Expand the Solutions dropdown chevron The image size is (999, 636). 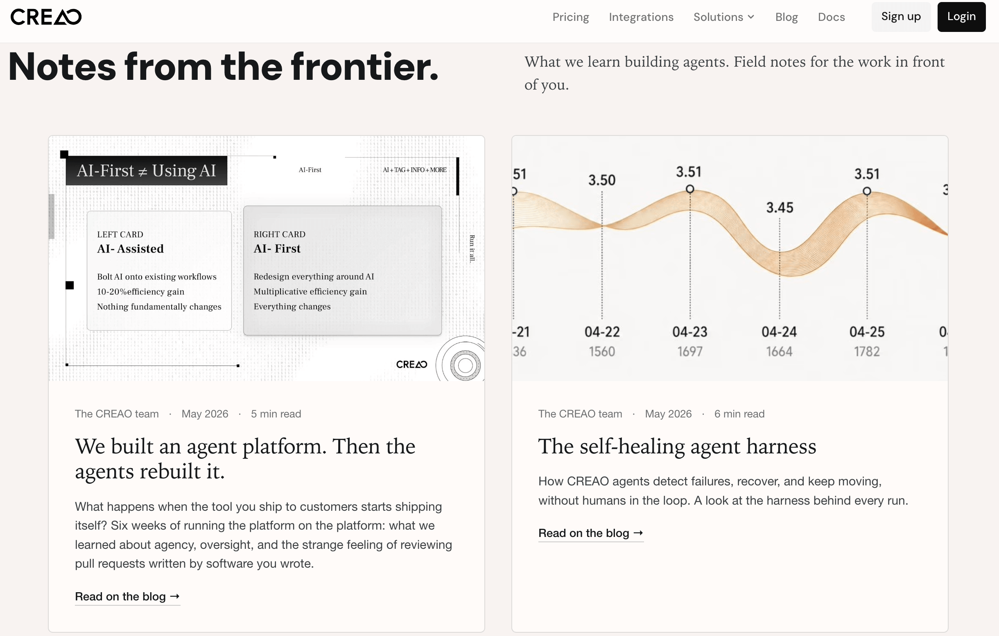pos(751,17)
